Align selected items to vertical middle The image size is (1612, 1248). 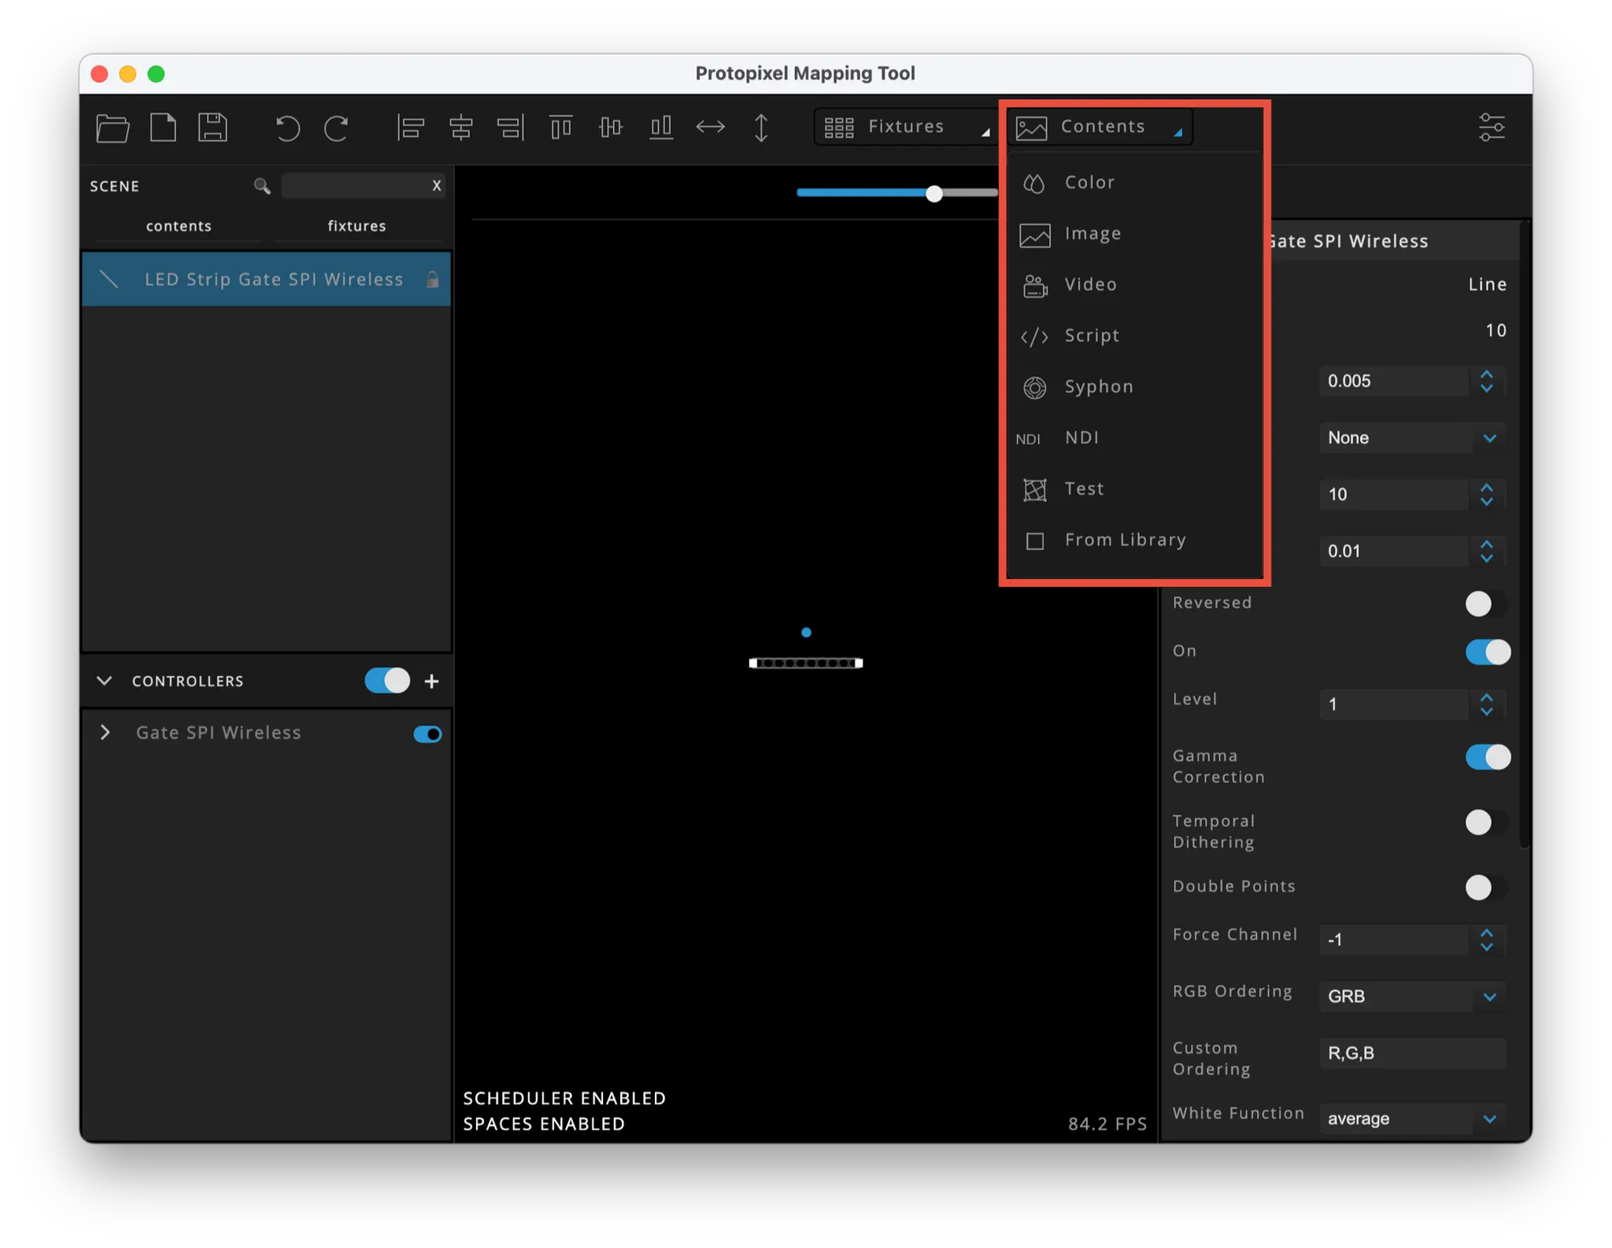tap(610, 127)
